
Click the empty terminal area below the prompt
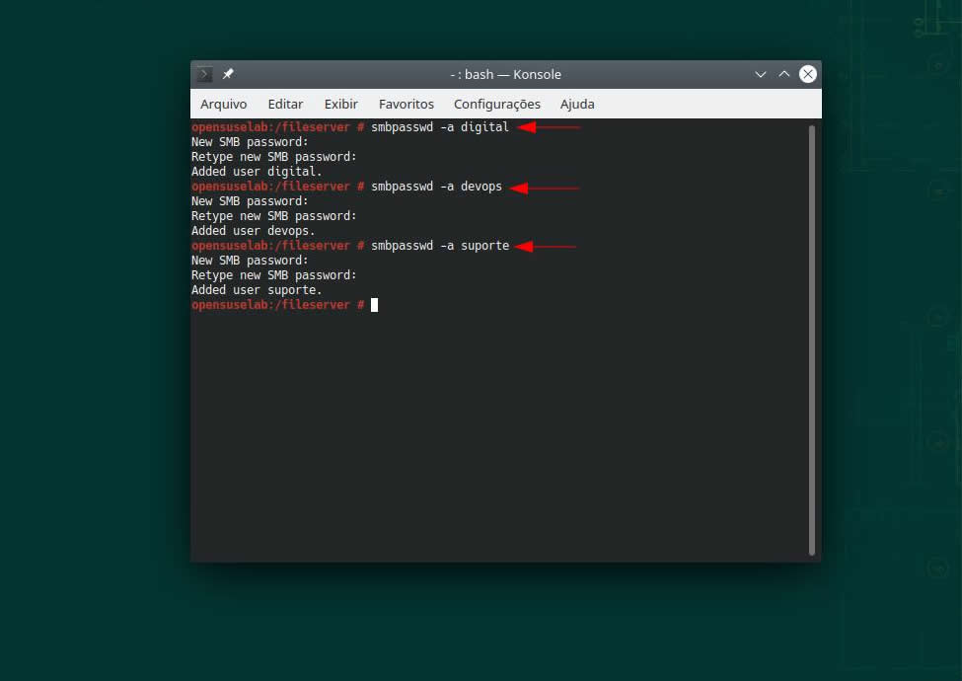[x=493, y=434]
